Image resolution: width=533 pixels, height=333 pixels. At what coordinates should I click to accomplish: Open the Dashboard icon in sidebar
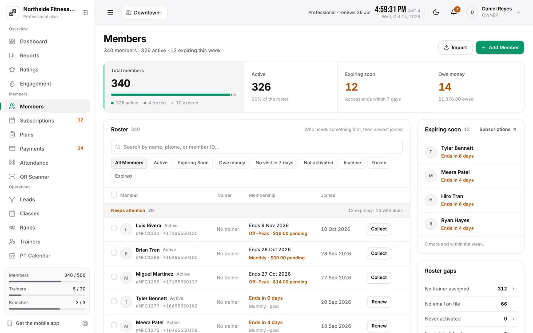12,41
